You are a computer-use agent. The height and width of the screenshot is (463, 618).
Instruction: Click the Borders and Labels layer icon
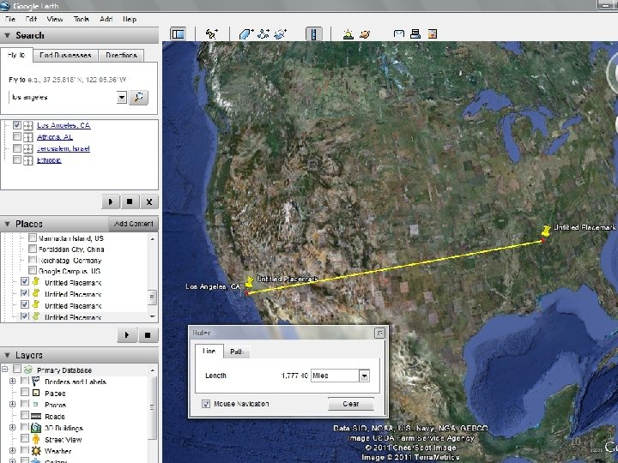click(36, 381)
